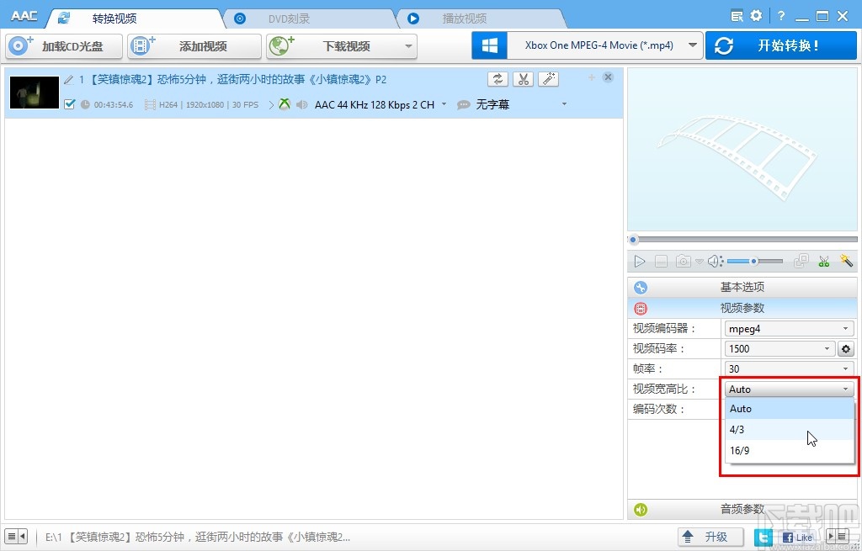Viewport: 862px width, 551px height.
Task: Open the 视频编码器 mpeg4 dropdown
Action: point(789,329)
